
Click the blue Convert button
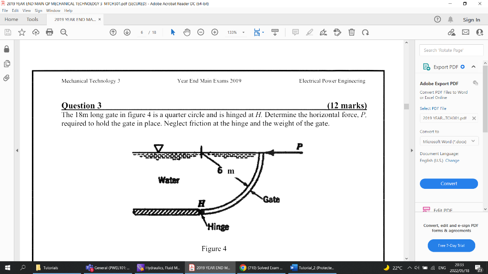pos(448,183)
